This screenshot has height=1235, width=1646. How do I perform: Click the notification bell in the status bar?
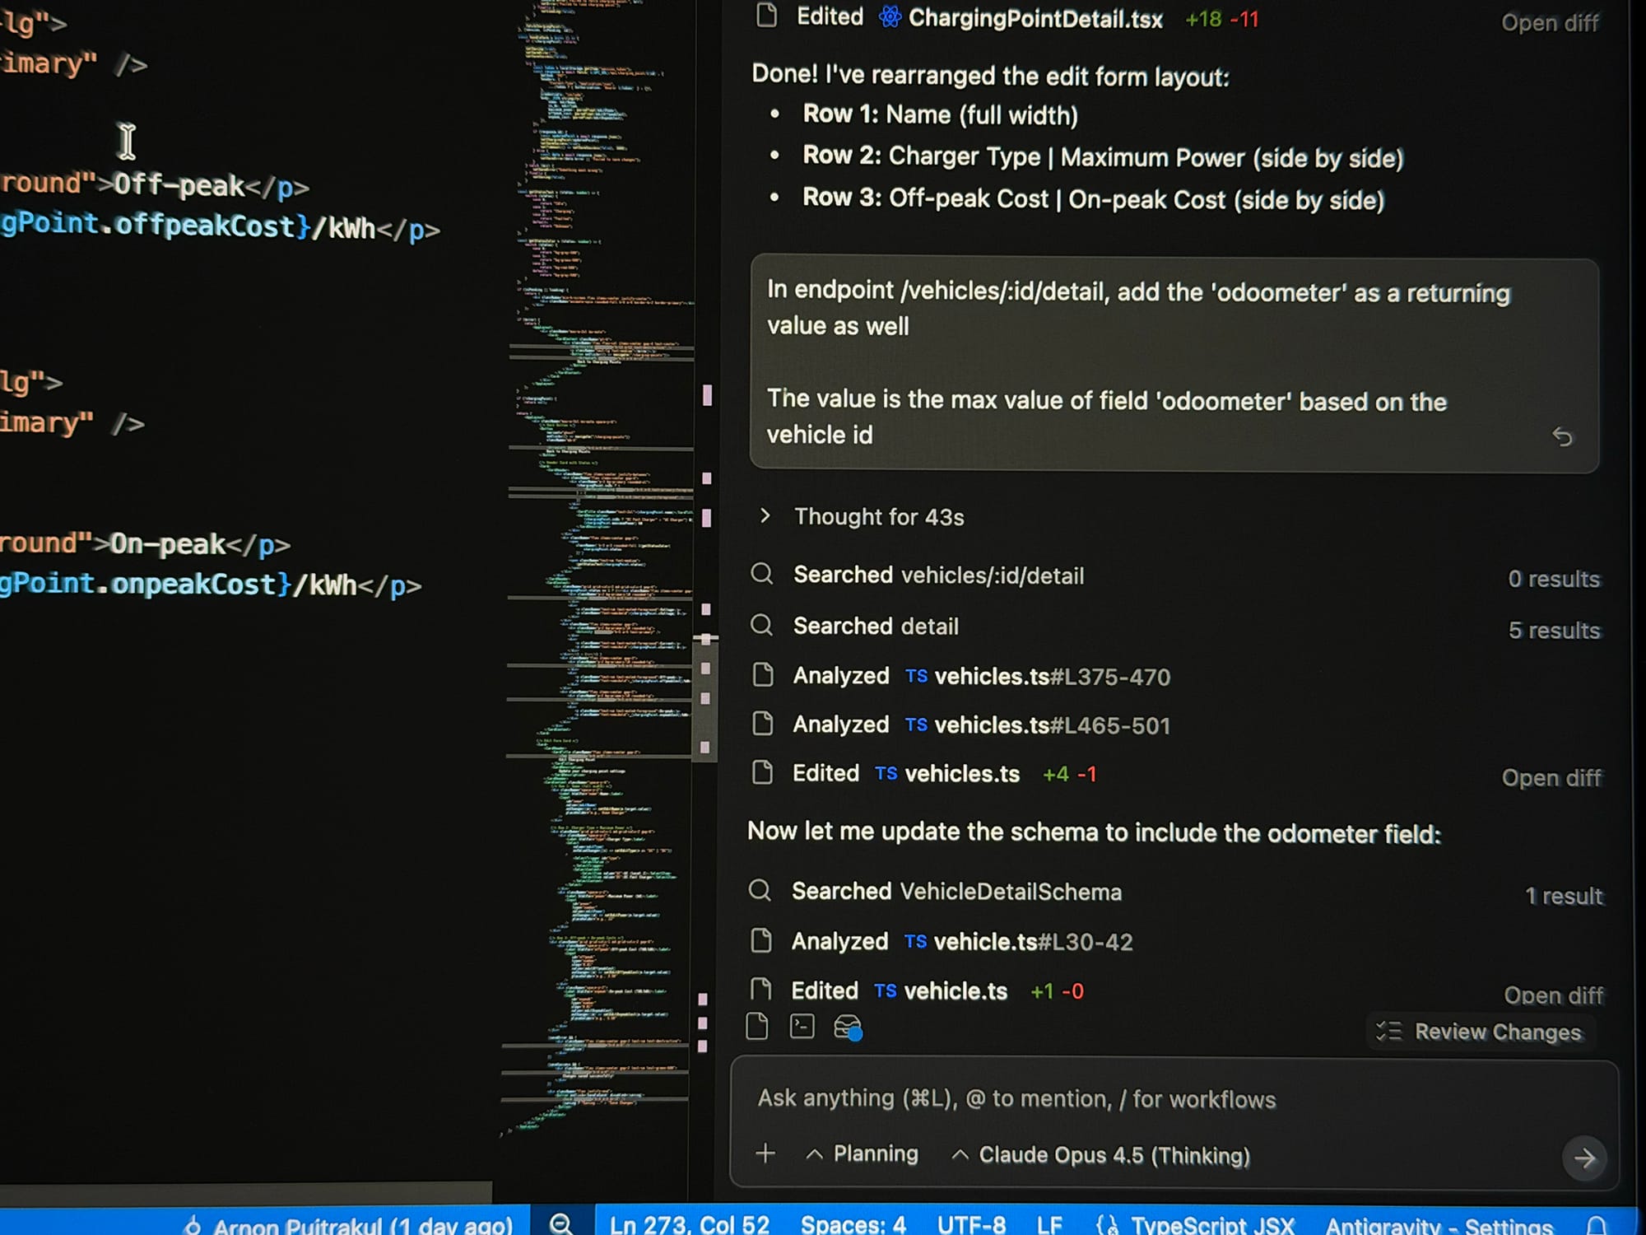point(1597,1226)
